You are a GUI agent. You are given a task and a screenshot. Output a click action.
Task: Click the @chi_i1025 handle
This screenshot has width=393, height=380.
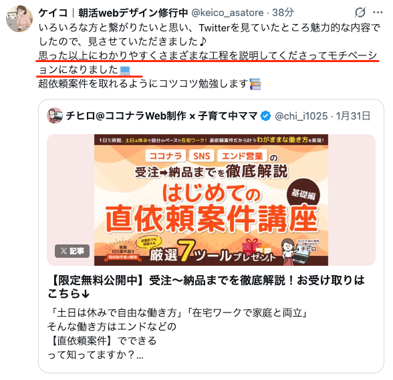301,116
